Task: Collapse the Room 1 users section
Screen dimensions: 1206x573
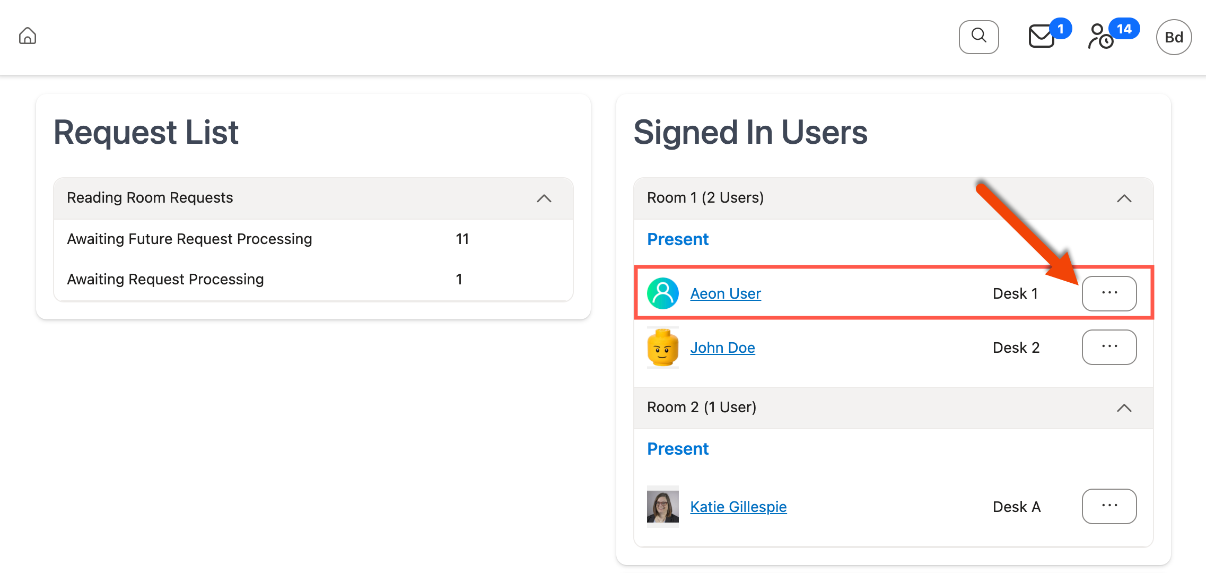Action: [x=1124, y=198]
